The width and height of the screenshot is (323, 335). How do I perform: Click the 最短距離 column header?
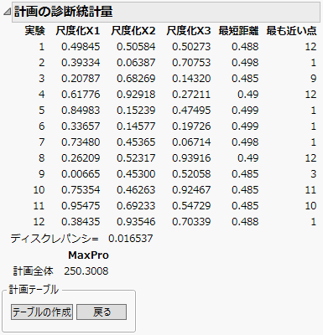coord(238,31)
